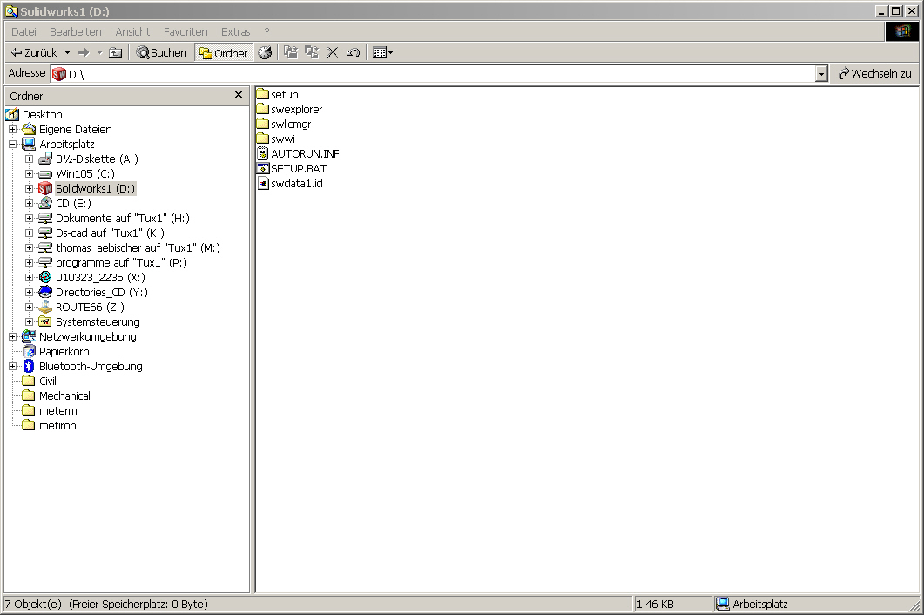Click the Wechseln zu button
The width and height of the screenshot is (924, 615).
coord(874,74)
